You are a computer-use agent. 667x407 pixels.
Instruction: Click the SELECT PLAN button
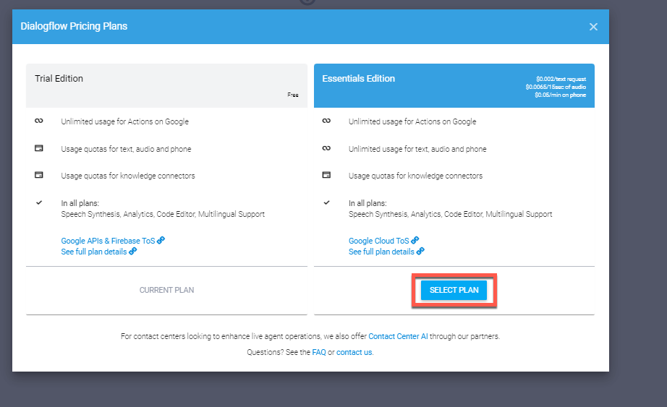(454, 290)
